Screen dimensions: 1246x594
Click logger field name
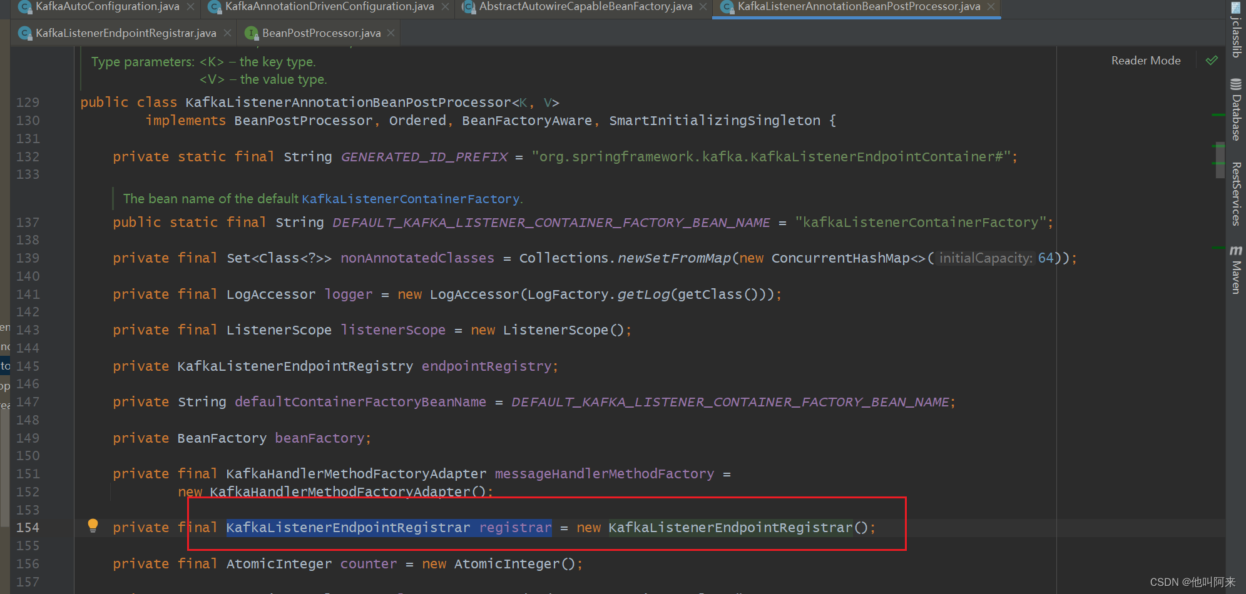coord(349,294)
